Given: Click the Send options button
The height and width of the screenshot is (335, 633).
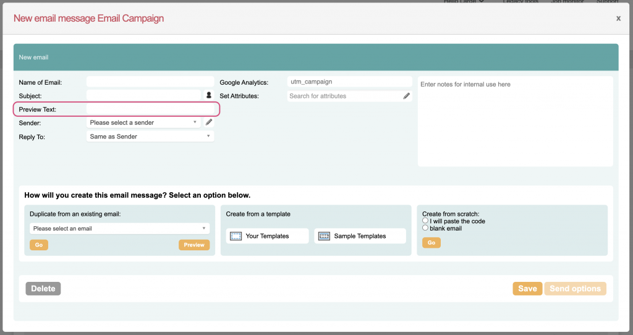Looking at the screenshot, I should 575,289.
